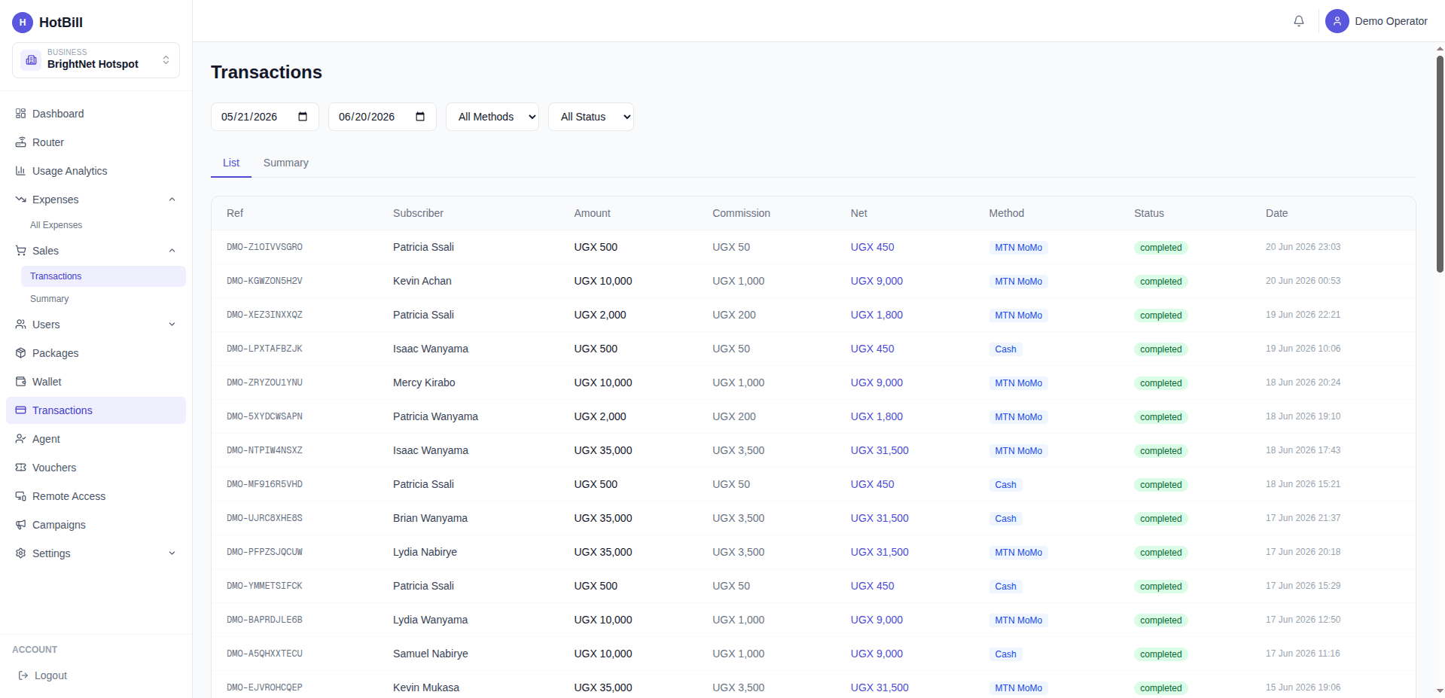Click the Wallet icon in sidebar
This screenshot has width=1445, height=698.
coord(21,382)
